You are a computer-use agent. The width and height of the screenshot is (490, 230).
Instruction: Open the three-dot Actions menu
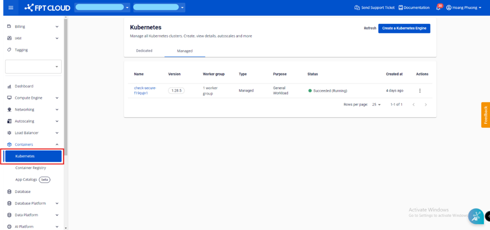point(420,91)
